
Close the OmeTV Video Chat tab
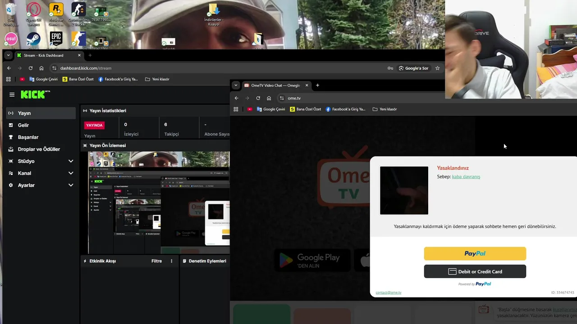tap(307, 85)
